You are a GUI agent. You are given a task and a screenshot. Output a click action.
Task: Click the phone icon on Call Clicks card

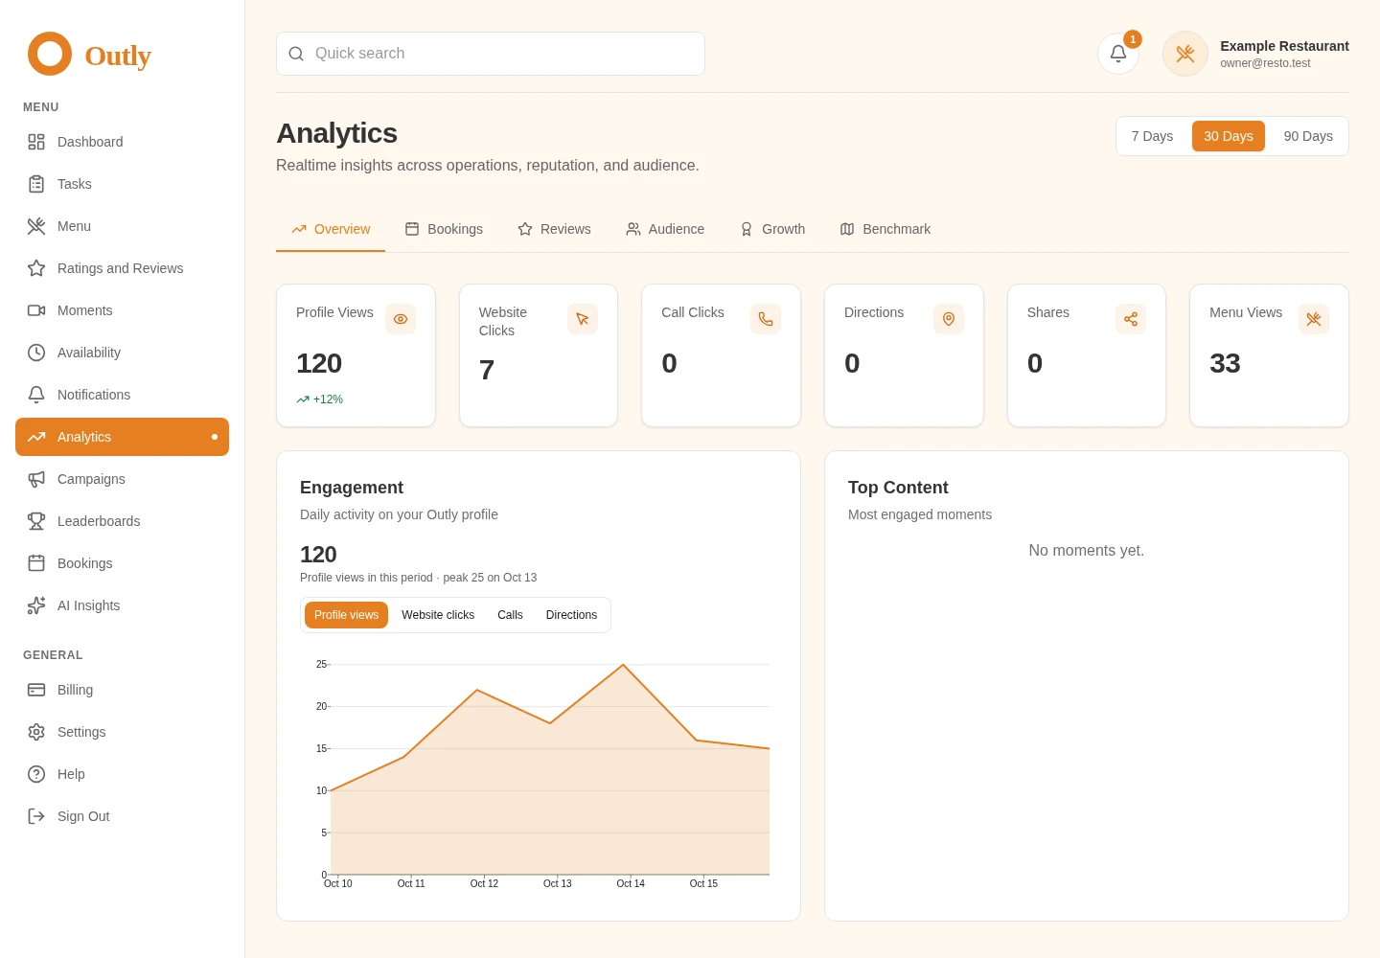pos(766,319)
